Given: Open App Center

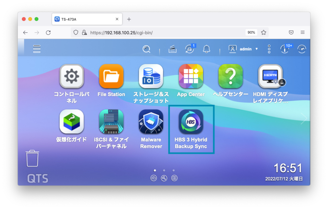Looking at the screenshot, I should pos(191,76).
